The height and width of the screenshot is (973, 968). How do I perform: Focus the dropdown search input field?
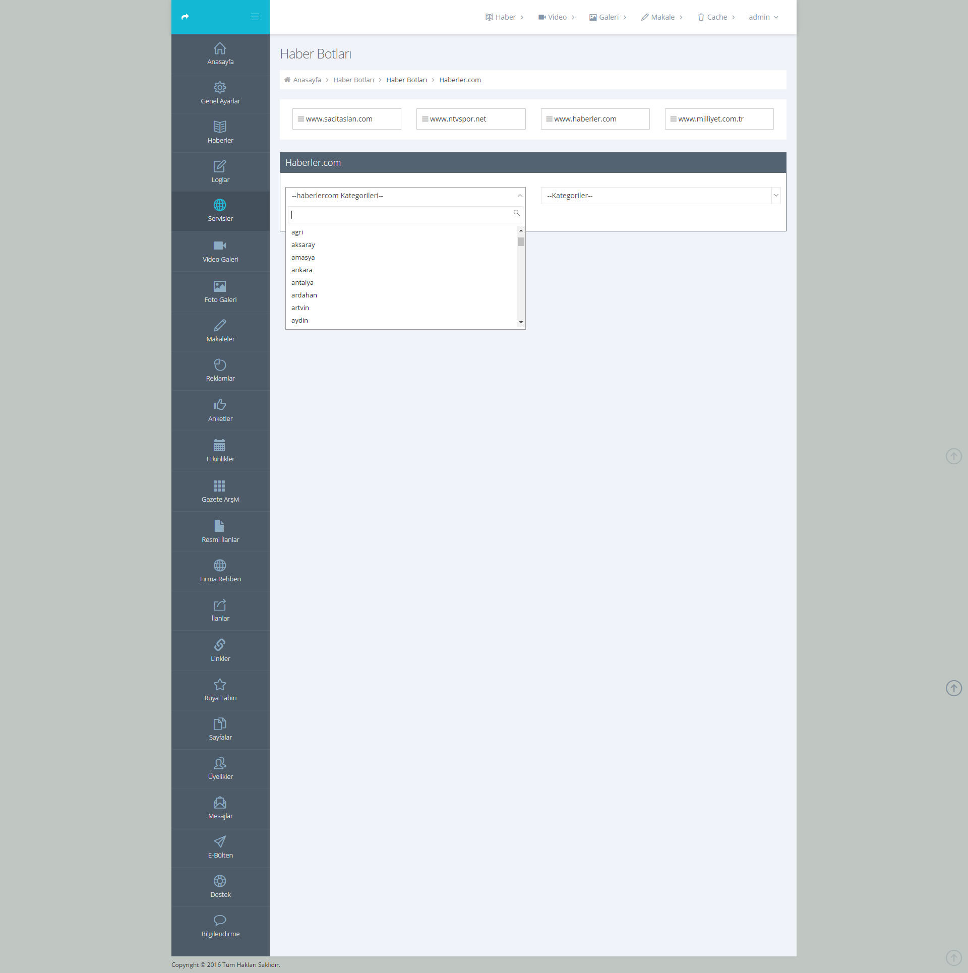[405, 214]
